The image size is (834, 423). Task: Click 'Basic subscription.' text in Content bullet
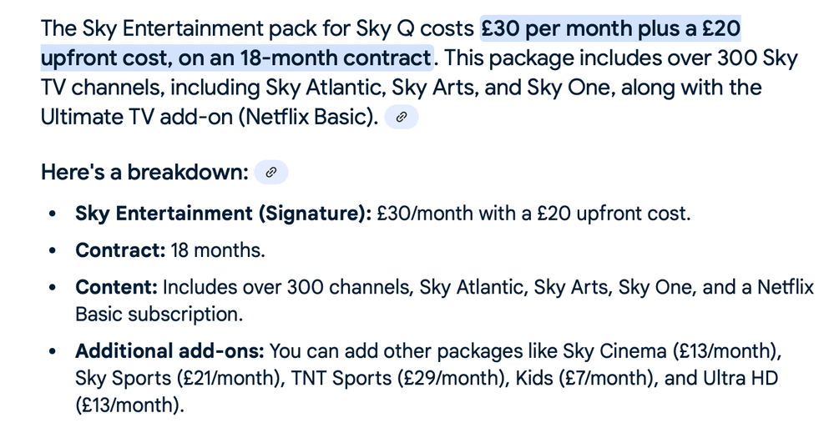tap(159, 314)
